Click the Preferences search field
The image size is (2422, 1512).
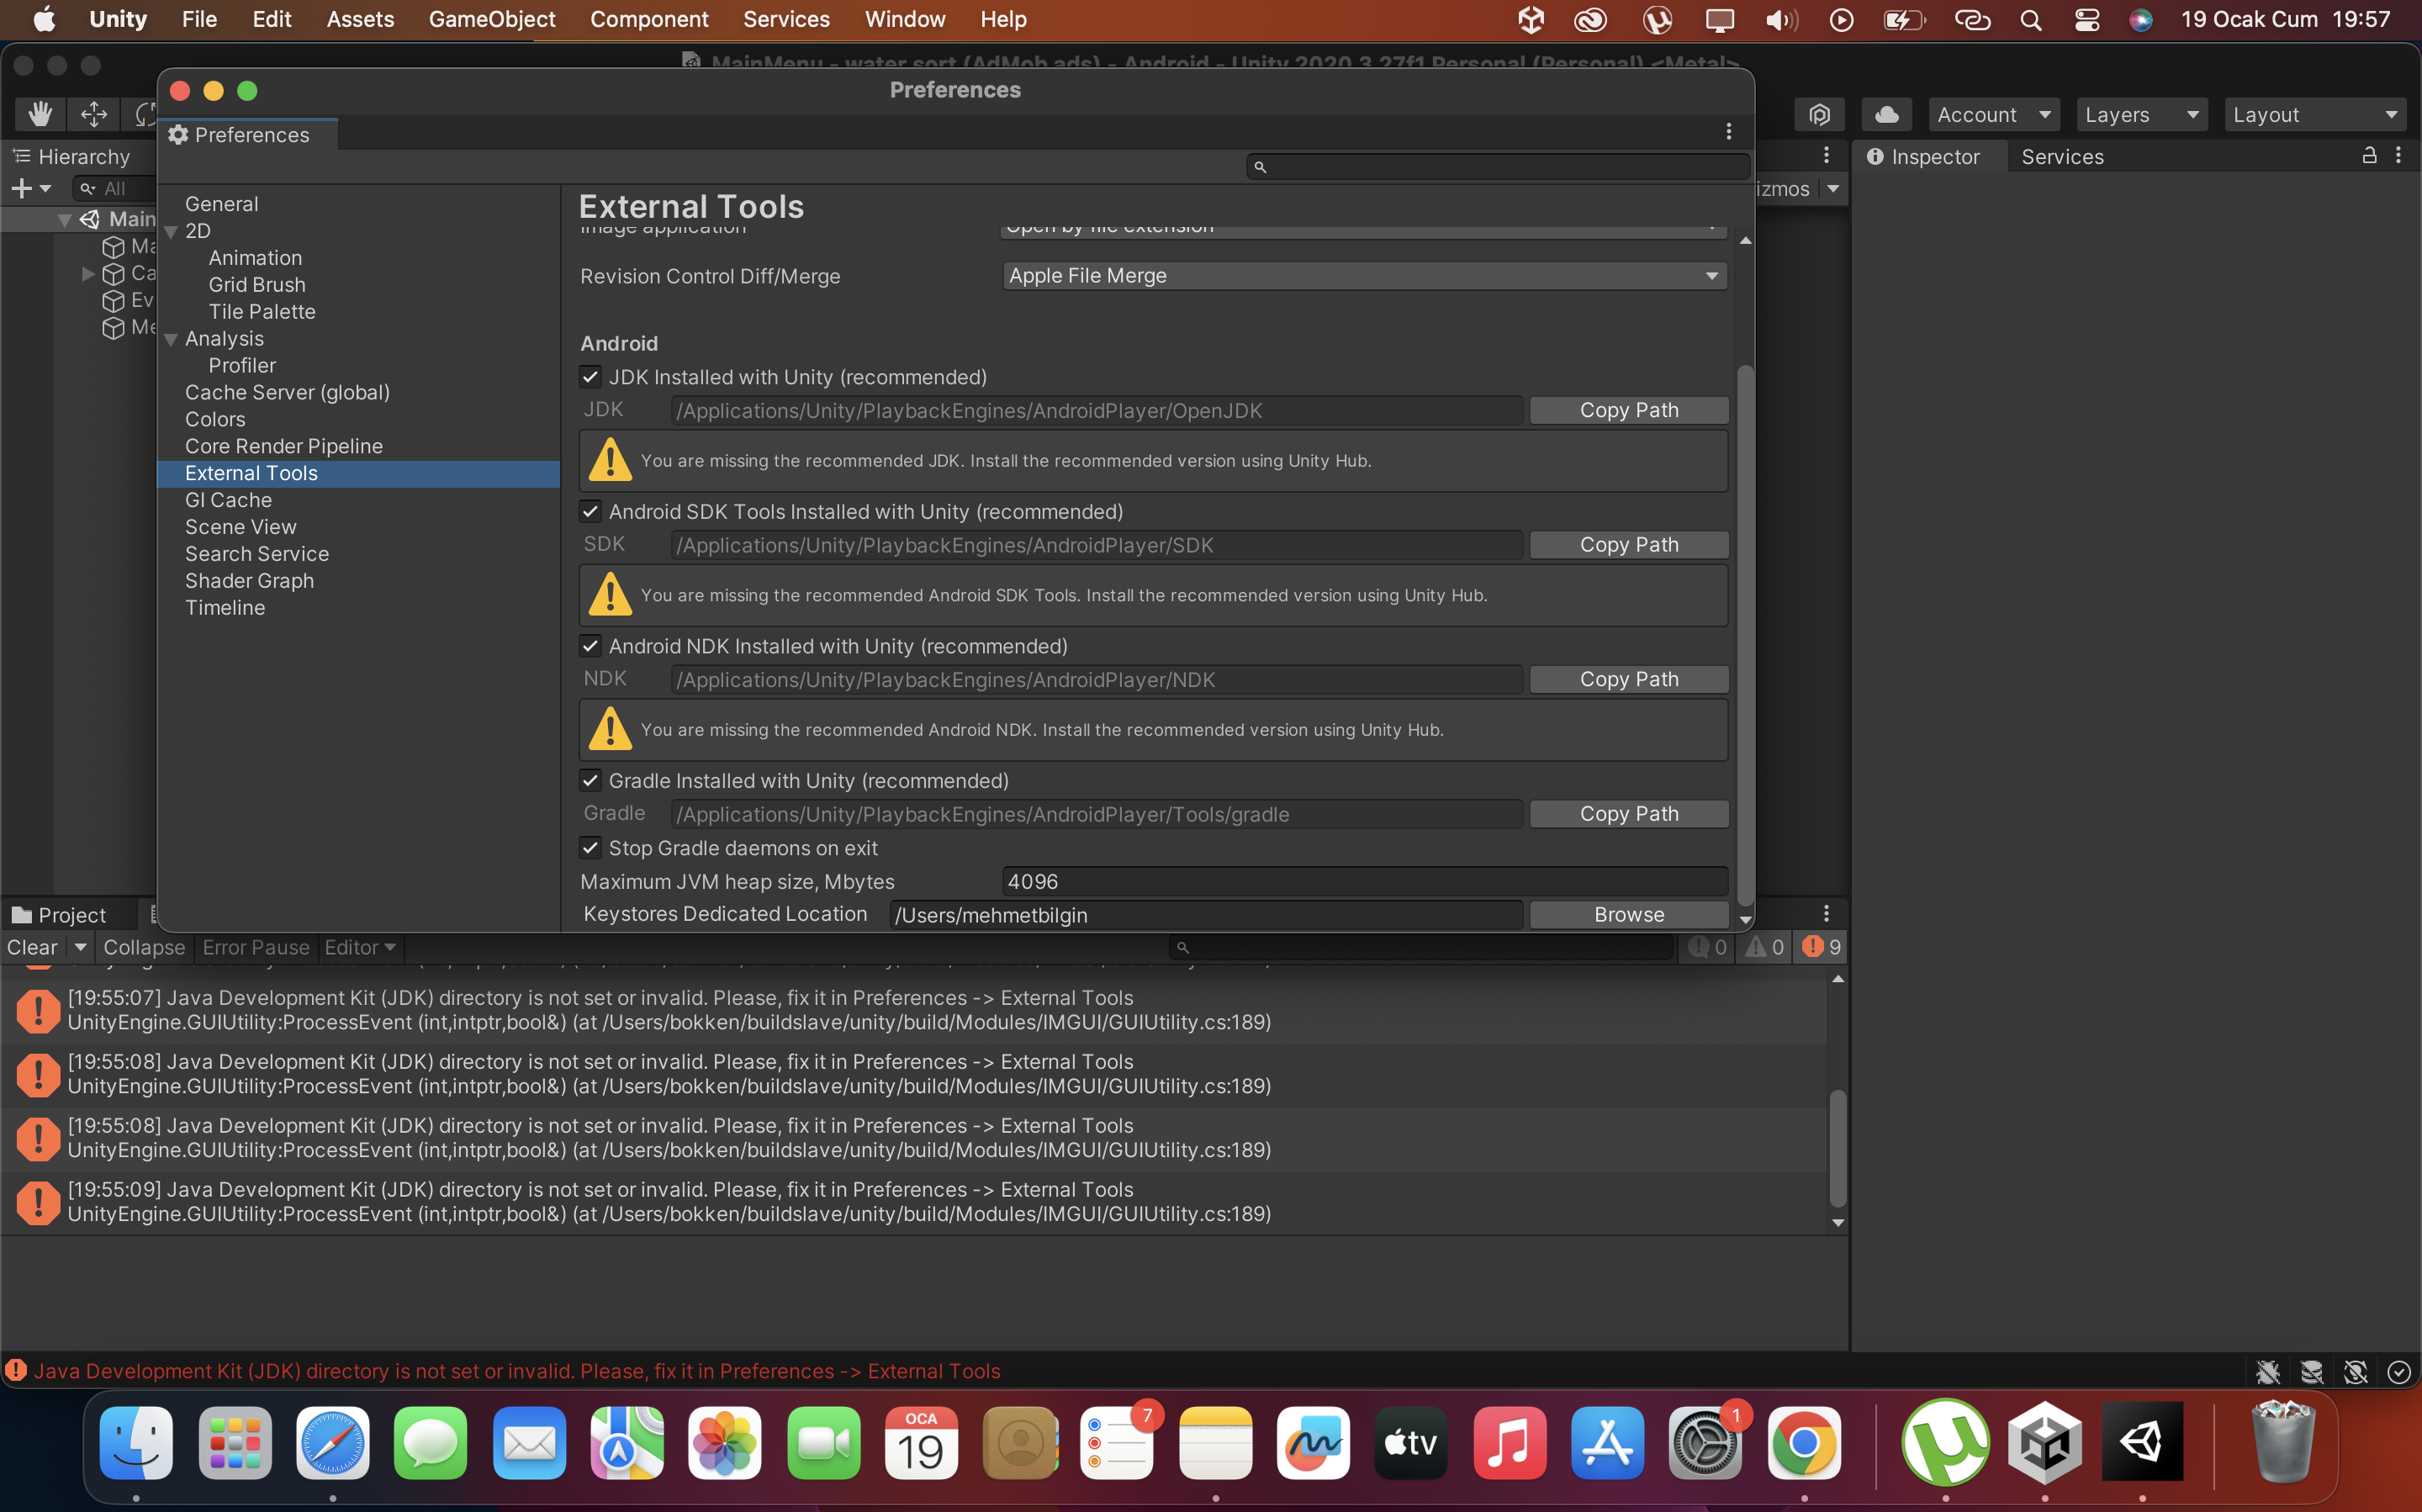(1497, 166)
